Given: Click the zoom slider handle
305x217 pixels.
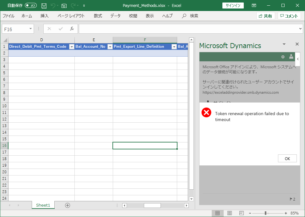Looking at the screenshot, I should click(265, 213).
